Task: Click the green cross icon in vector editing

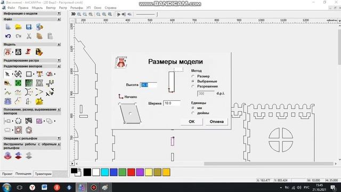Action: [18, 83]
